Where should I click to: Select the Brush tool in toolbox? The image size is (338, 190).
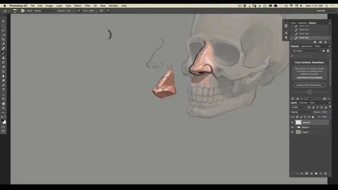pyautogui.click(x=3, y=53)
